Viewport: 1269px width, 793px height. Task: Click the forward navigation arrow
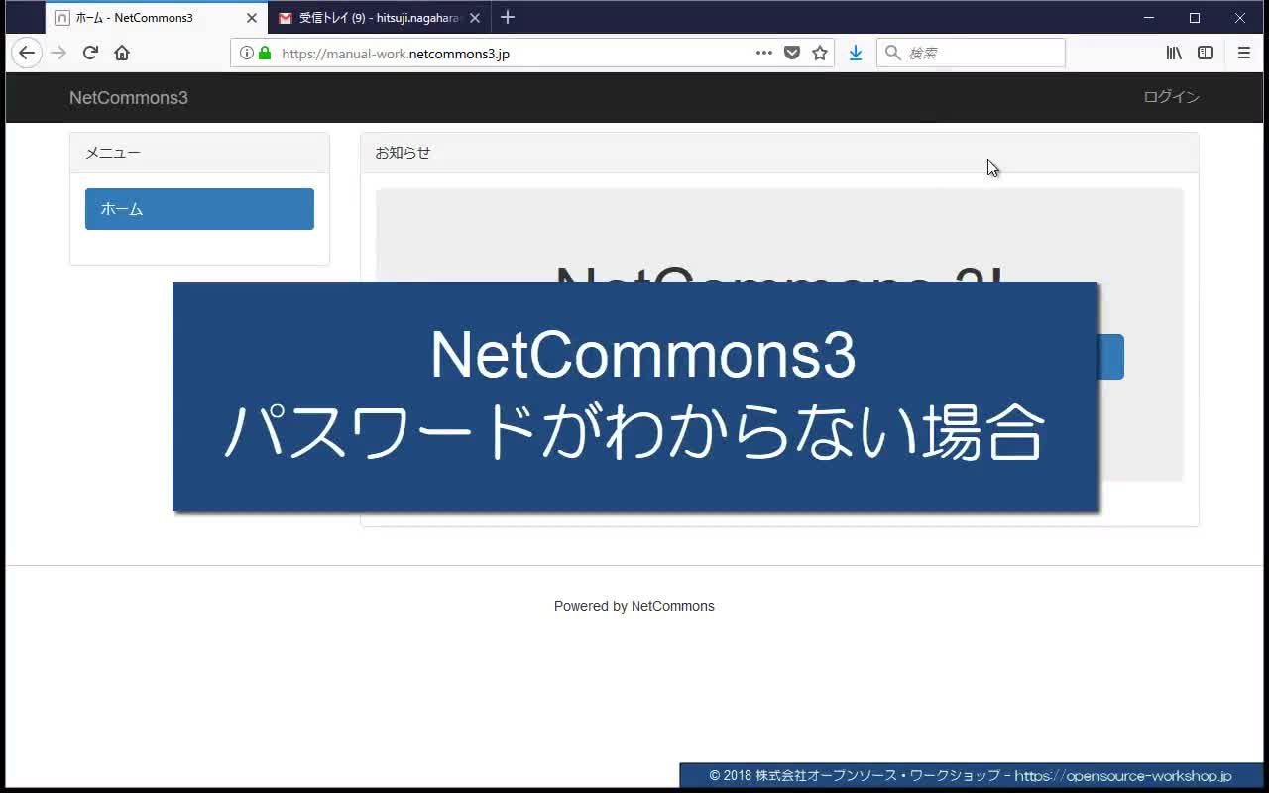pos(58,53)
